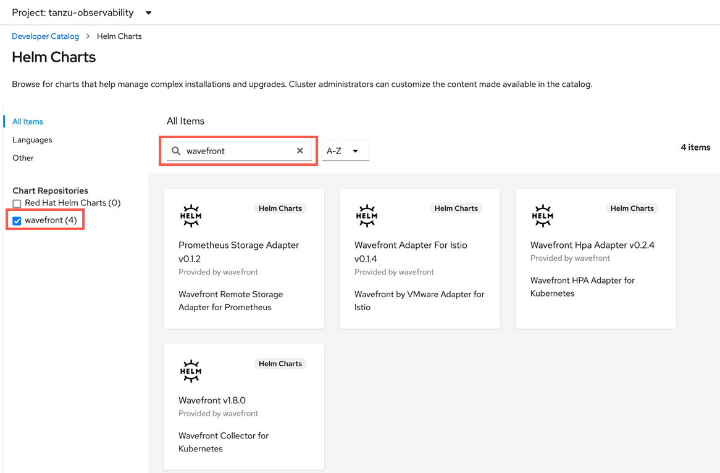Click the '4 items' count text
The width and height of the screenshot is (720, 473).
pyautogui.click(x=695, y=147)
